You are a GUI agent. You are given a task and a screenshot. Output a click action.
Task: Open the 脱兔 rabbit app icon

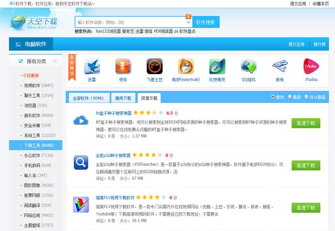pyautogui.click(x=280, y=66)
